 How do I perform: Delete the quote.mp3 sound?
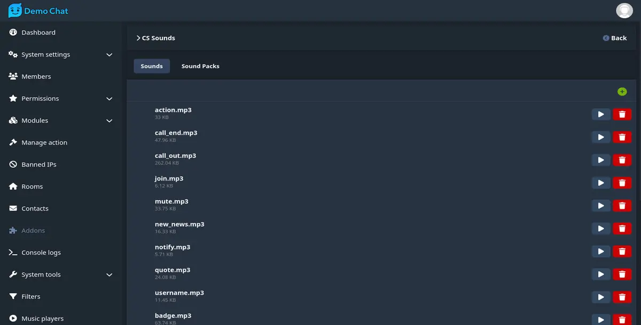[622, 274]
